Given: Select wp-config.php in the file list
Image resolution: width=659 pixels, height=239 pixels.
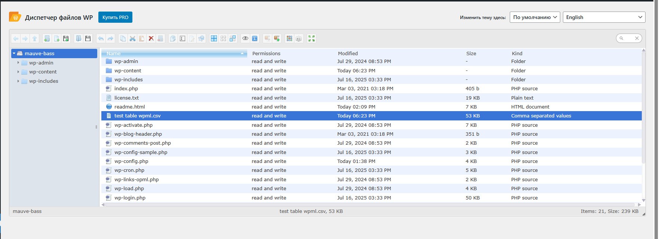Looking at the screenshot, I should tap(131, 161).
